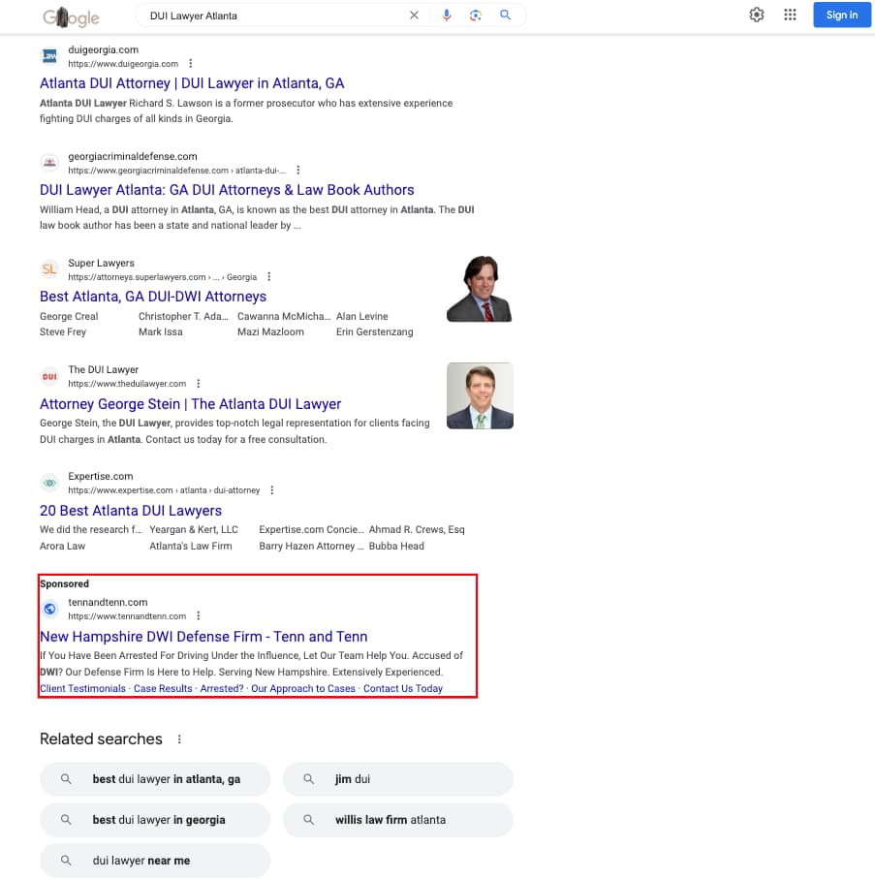Search best dui lawyer in atlanta, ga
This screenshot has height=880, width=875.
tap(155, 779)
